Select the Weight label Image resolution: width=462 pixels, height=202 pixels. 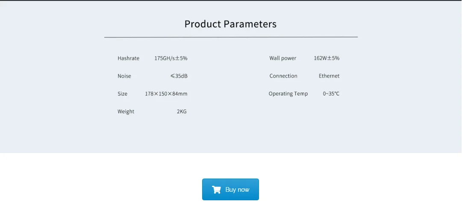point(126,112)
